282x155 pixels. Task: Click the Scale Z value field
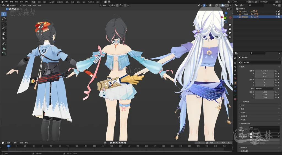[x=265, y=97]
